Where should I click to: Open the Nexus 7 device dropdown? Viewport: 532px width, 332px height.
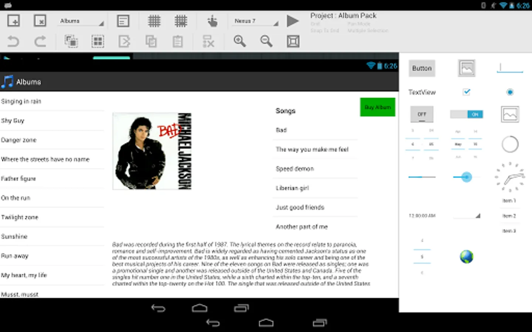(256, 21)
